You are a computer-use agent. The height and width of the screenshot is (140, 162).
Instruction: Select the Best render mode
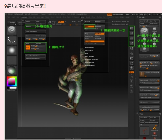pyautogui.click(x=90, y=27)
